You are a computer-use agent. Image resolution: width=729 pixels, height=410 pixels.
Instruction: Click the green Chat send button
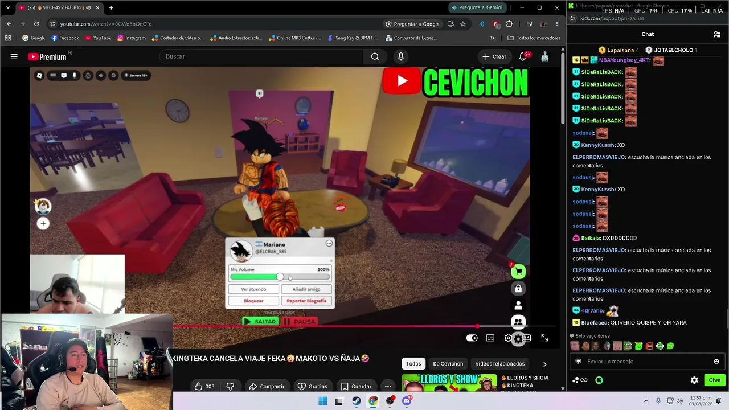[x=715, y=380]
